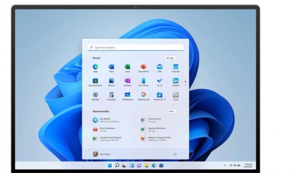Open File Explorer from the taskbar
295x173 pixels.
coord(147,165)
